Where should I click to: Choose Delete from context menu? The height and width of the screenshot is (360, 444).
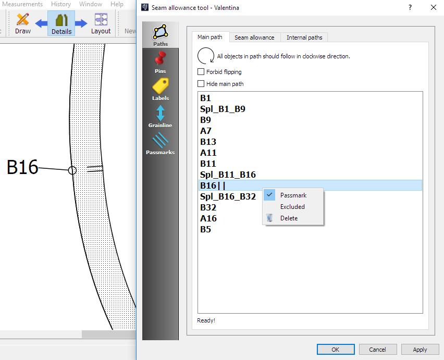click(293, 218)
